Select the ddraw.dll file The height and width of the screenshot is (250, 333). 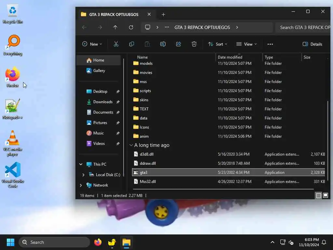click(x=229, y=163)
